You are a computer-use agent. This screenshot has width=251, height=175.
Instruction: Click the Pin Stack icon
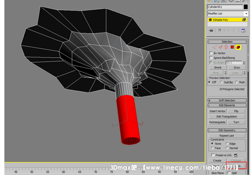point(211,30)
